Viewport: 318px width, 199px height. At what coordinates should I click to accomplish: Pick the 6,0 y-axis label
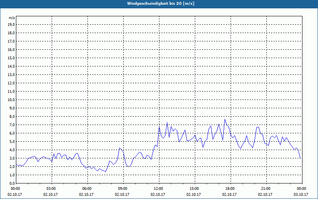click(12, 133)
